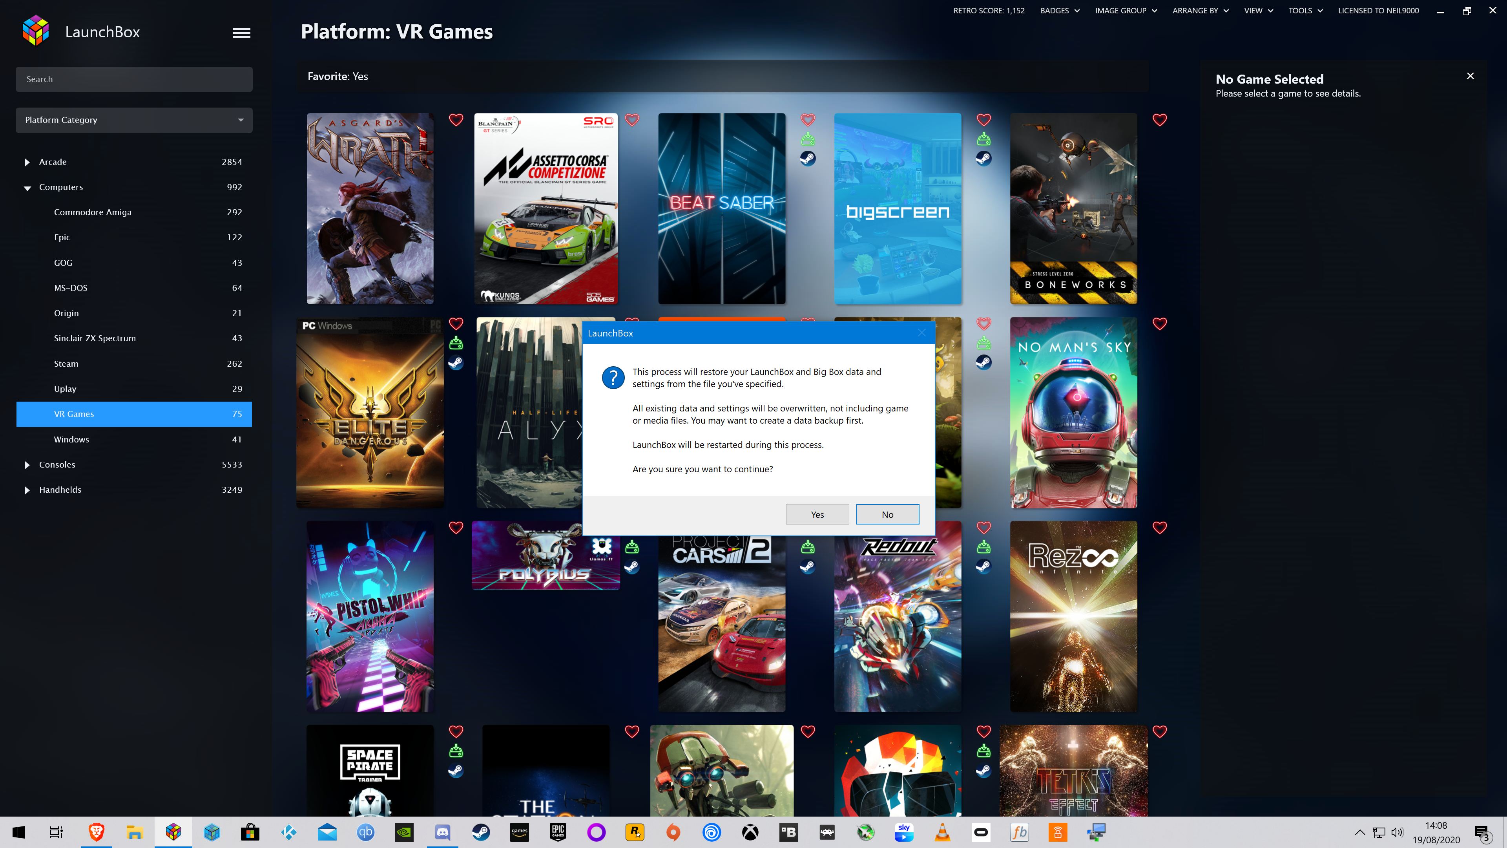The image size is (1507, 848).
Task: Open Amazon Games from the taskbar
Action: 520,832
